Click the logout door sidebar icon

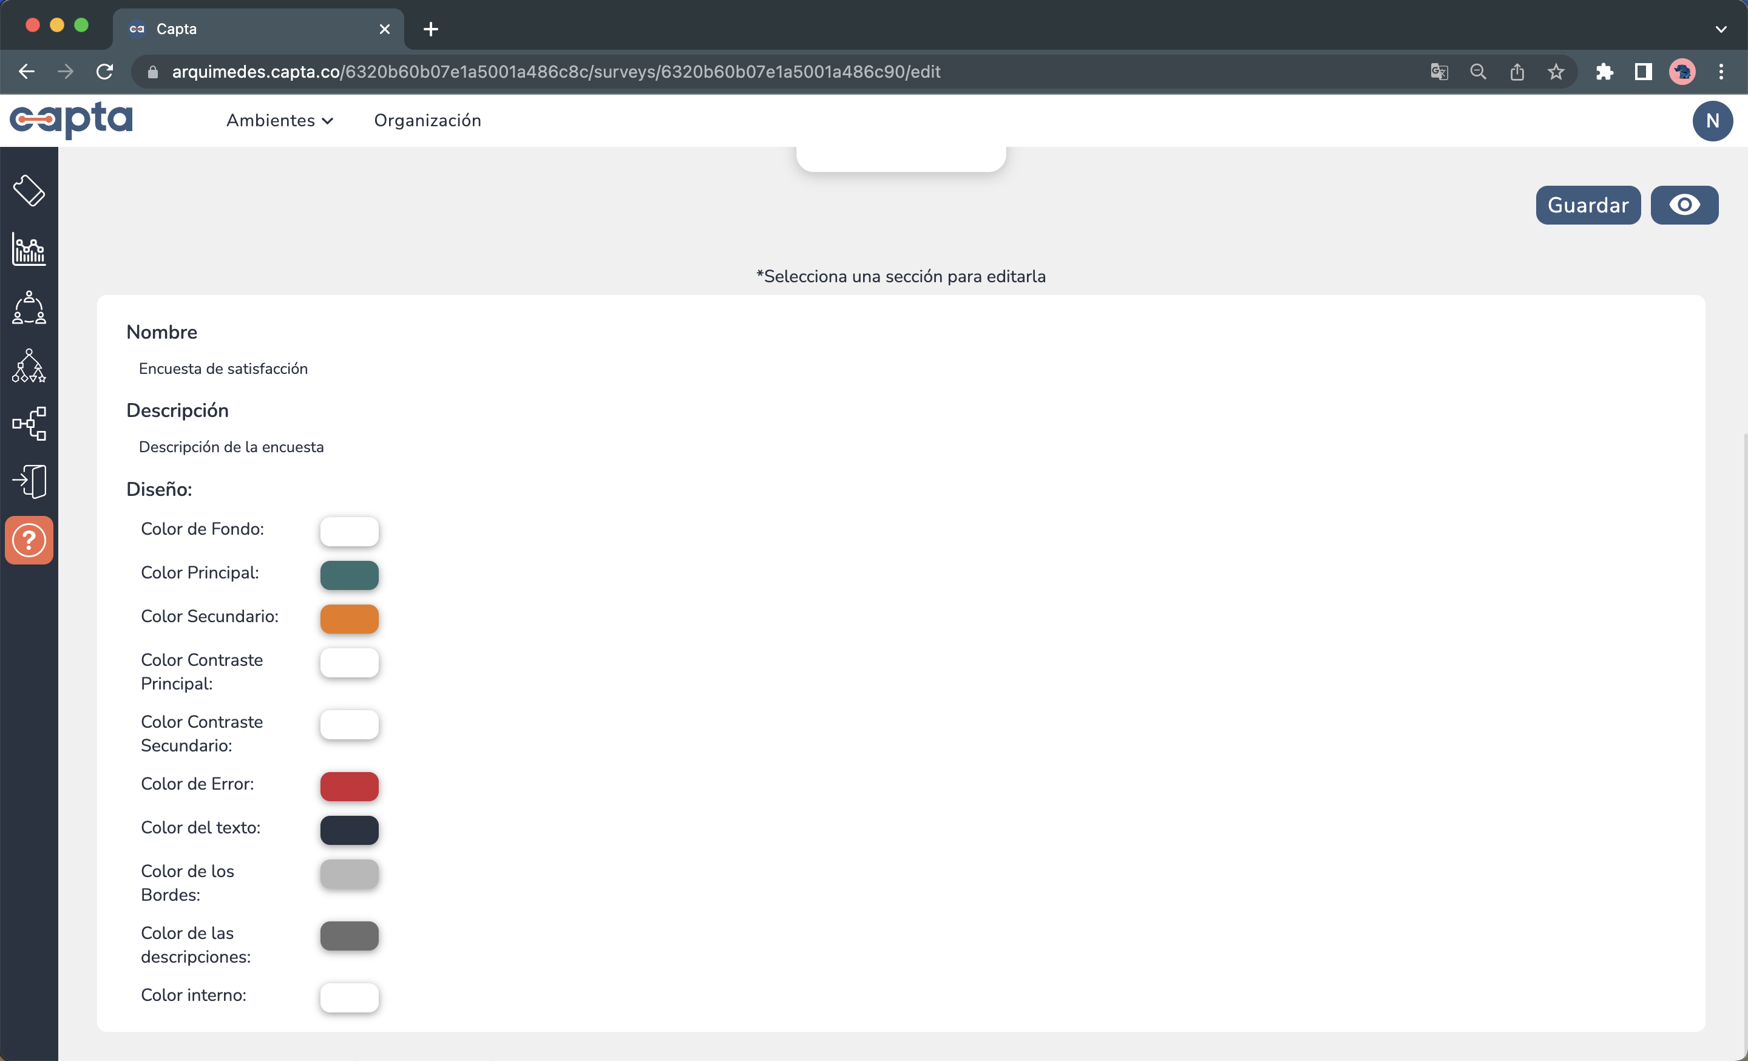click(x=29, y=483)
